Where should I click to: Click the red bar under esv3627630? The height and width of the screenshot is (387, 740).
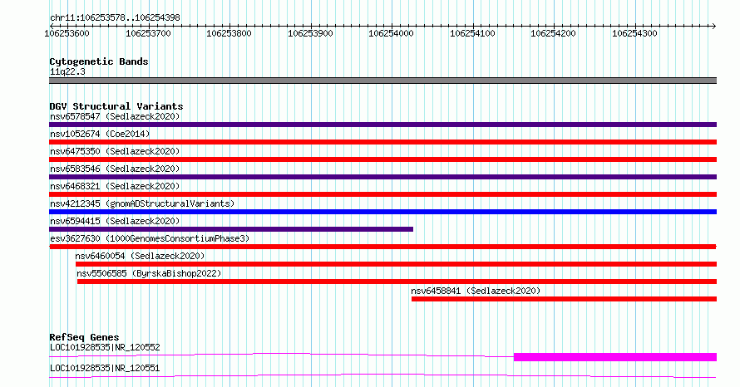[x=382, y=247]
